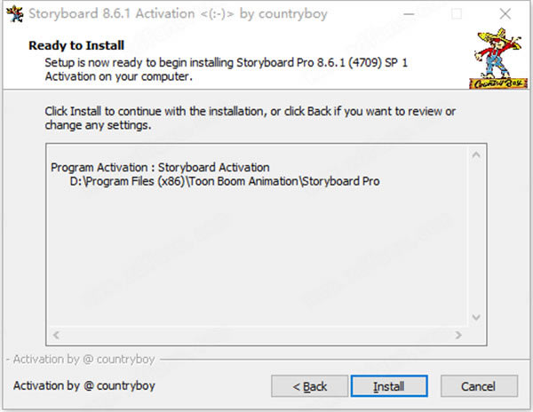533x412 pixels.
Task: Click the up arrow of vertical scrollbar
Action: coord(476,155)
